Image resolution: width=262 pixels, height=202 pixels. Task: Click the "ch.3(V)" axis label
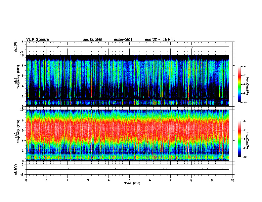click(16, 169)
